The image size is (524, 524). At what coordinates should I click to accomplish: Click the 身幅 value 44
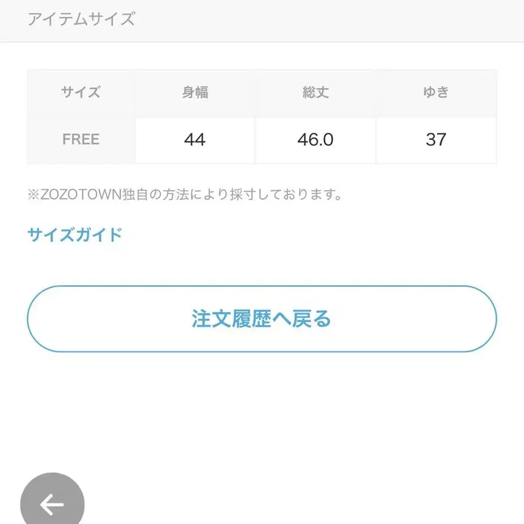tap(194, 140)
